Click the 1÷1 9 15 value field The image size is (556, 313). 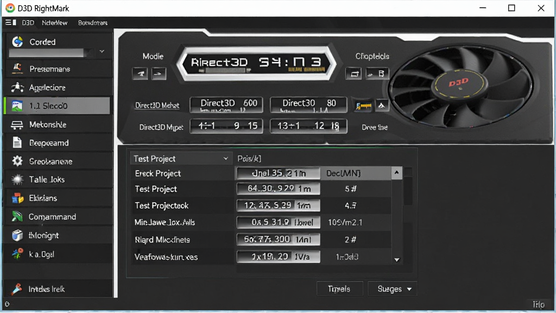point(226,126)
